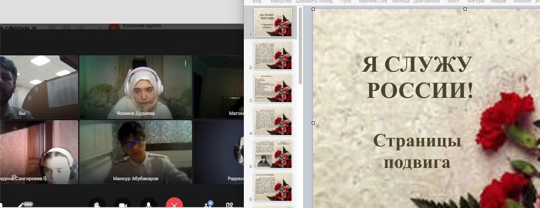Click the raise hand icon
The width and height of the screenshot is (540, 208).
(x=97, y=205)
